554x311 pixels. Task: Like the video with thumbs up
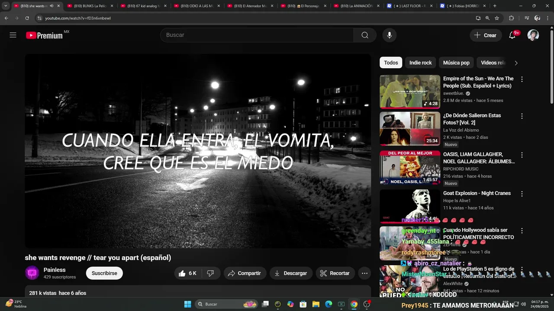[187, 273]
